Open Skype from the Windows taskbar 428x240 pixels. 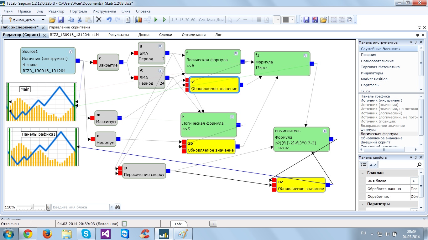[86, 233]
